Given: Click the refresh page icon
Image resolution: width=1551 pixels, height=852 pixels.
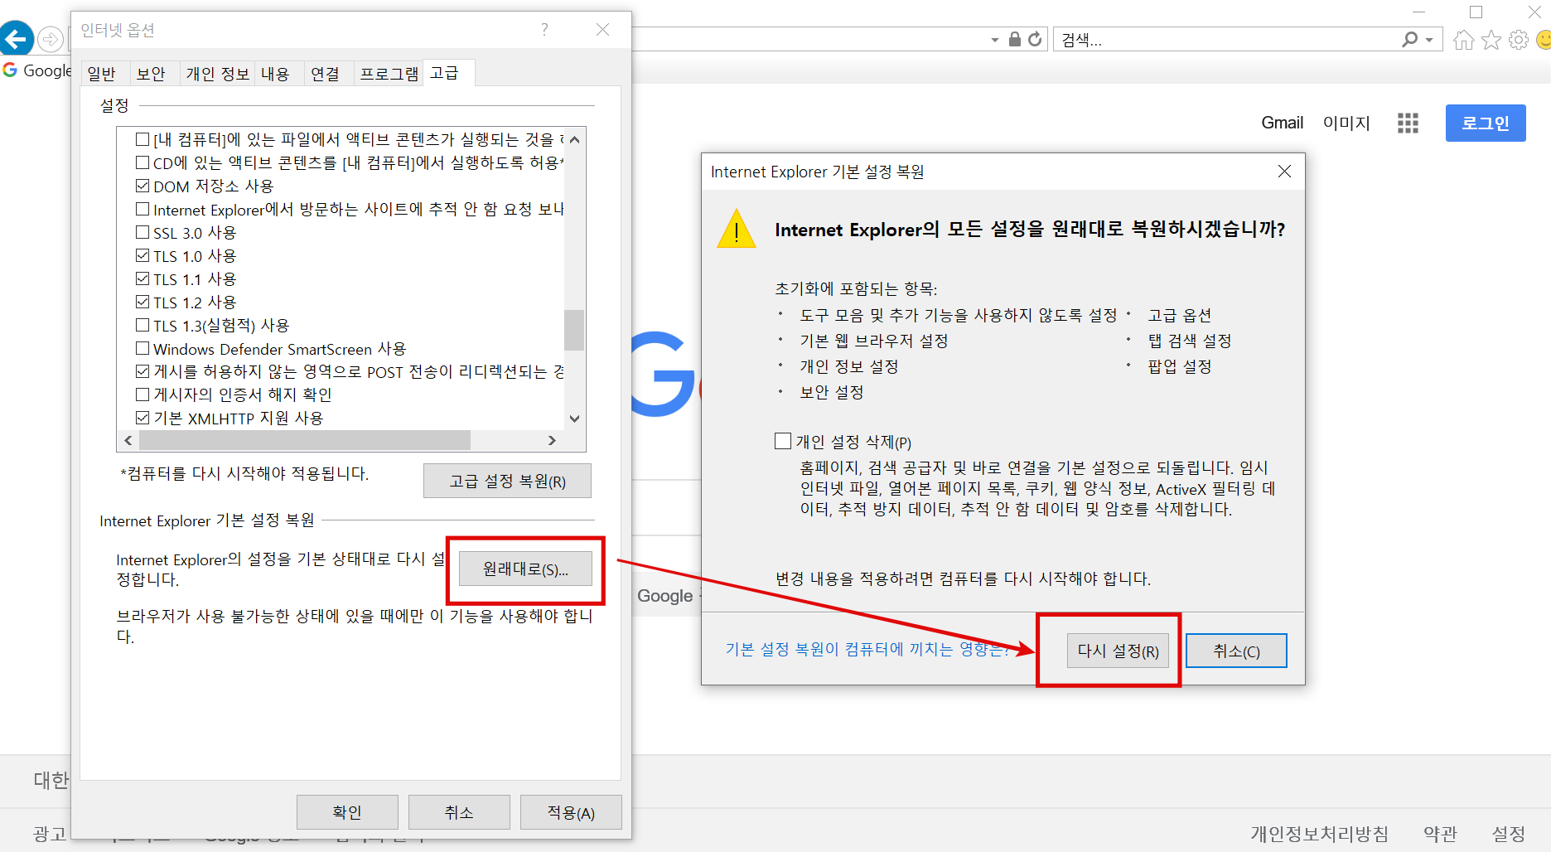Looking at the screenshot, I should pos(1035,39).
